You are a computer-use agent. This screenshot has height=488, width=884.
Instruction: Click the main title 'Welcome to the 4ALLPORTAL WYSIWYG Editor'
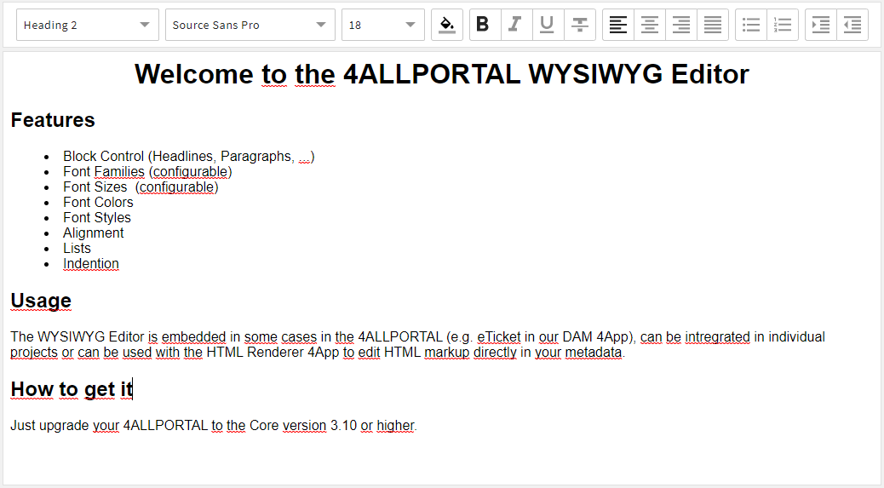[x=441, y=74]
